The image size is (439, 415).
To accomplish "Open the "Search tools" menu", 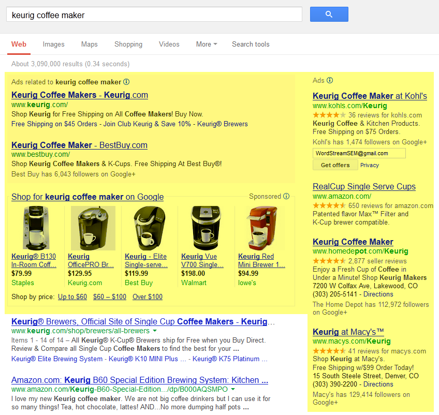I will [251, 45].
